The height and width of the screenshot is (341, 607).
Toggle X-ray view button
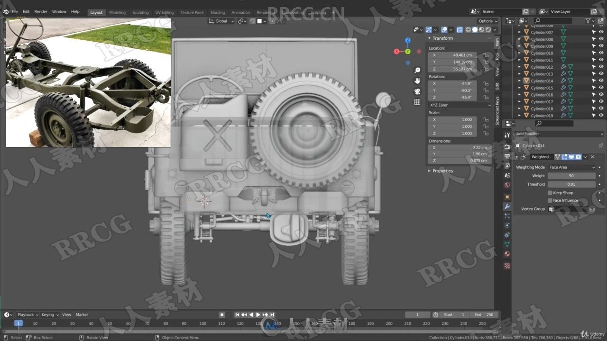(460, 29)
